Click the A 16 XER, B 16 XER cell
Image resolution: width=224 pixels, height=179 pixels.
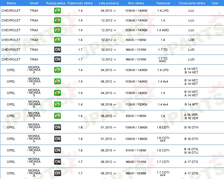coord(191,116)
